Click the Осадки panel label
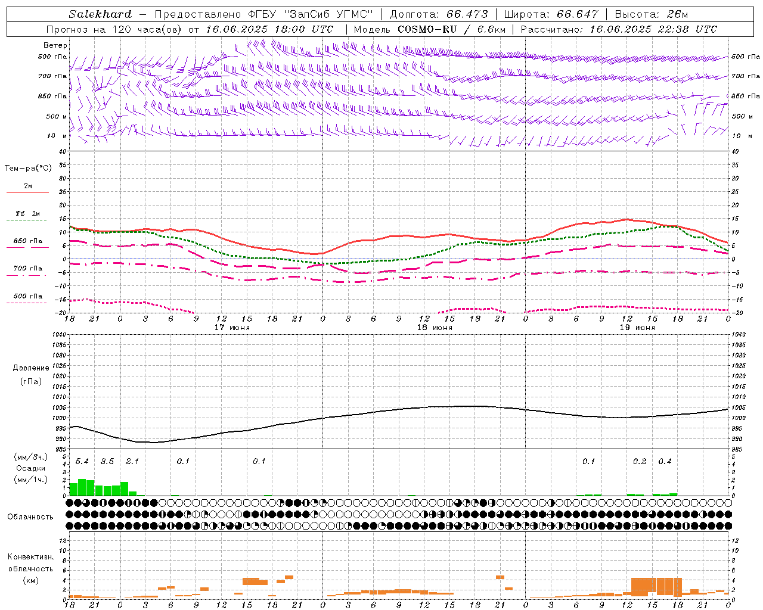763x610 pixels. pyautogui.click(x=30, y=468)
